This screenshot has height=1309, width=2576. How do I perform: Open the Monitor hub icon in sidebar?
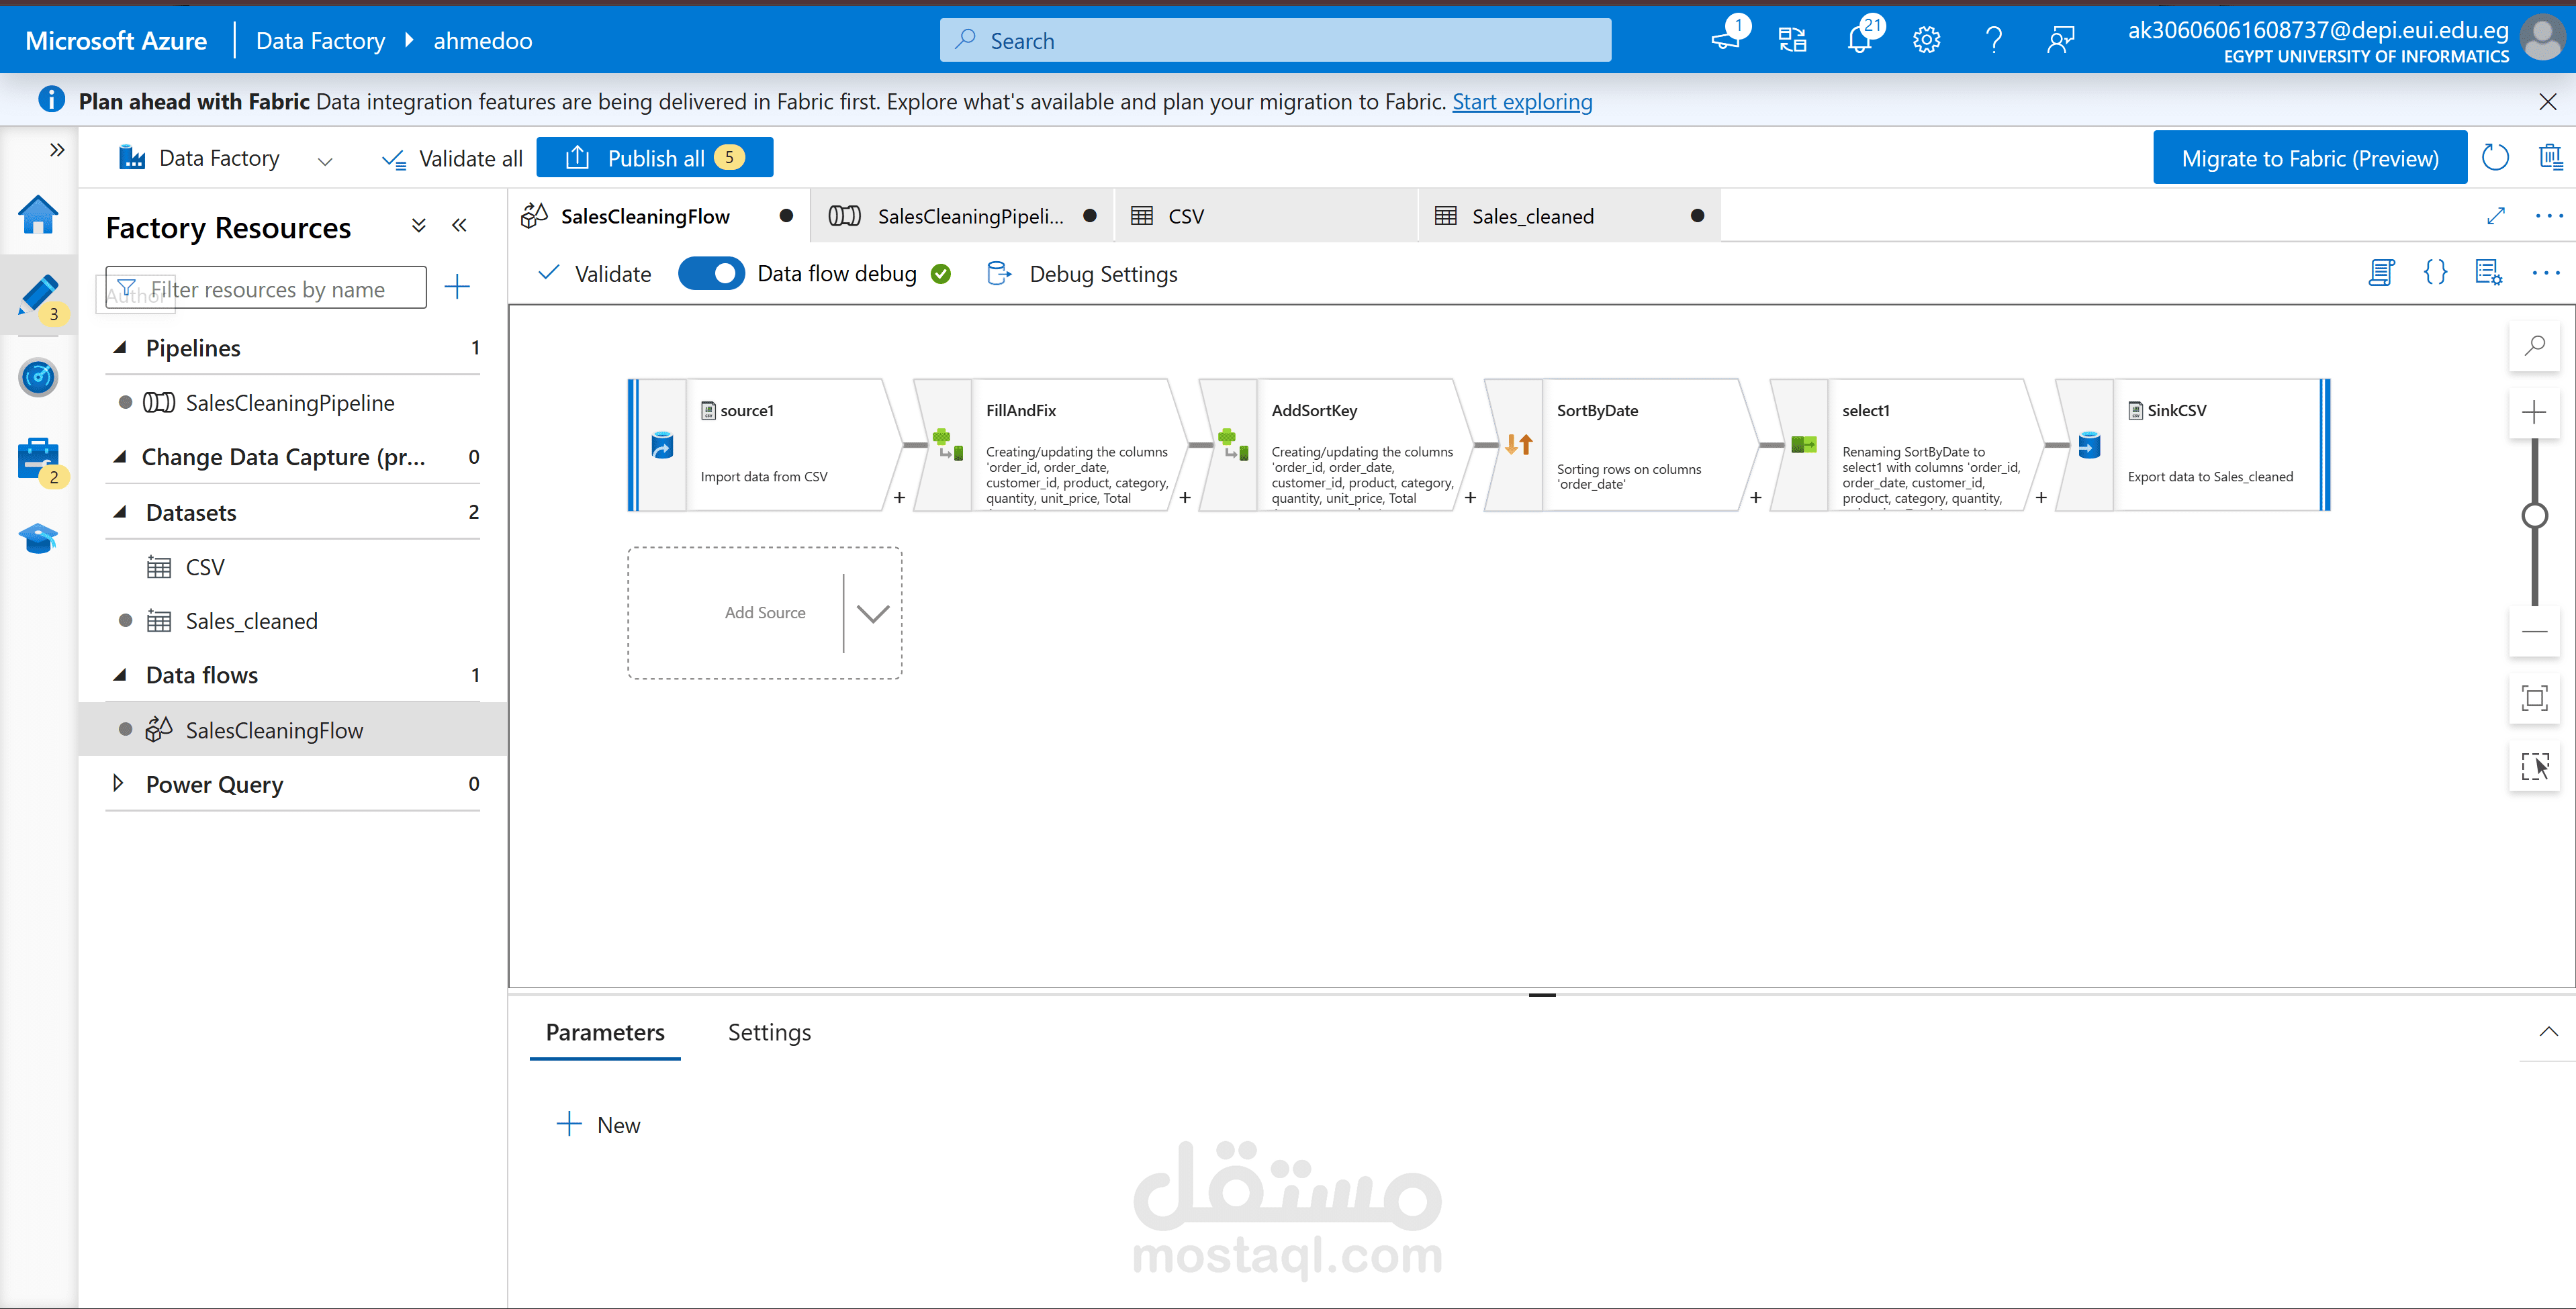coord(38,377)
